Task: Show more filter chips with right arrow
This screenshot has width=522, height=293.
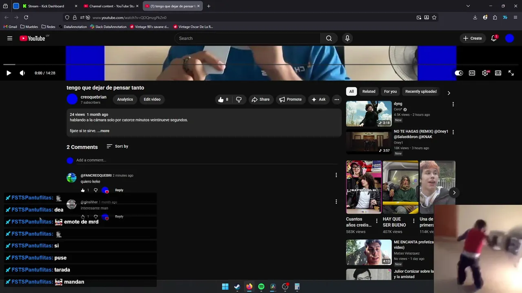Action: [x=449, y=93]
